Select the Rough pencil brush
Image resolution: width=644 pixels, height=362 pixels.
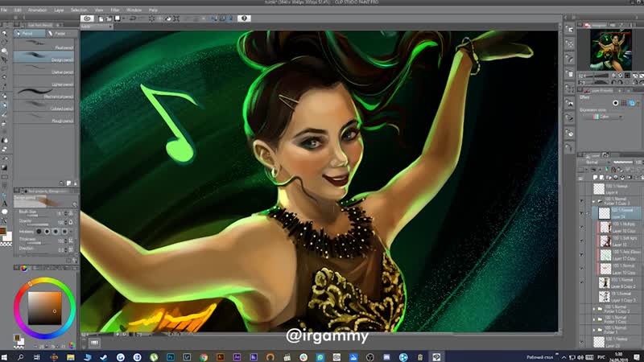point(44,117)
